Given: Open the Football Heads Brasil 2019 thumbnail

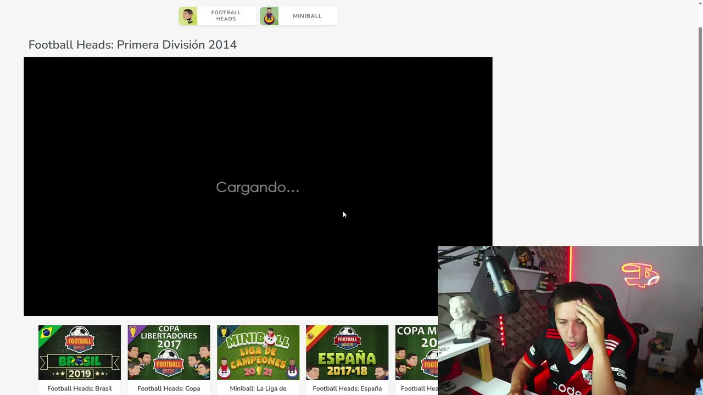Looking at the screenshot, I should (x=80, y=352).
